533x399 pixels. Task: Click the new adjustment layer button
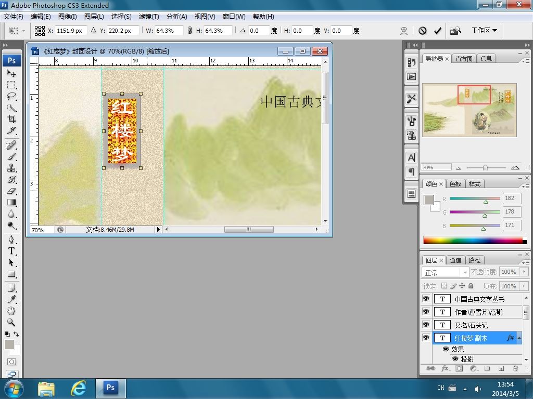[x=473, y=368]
